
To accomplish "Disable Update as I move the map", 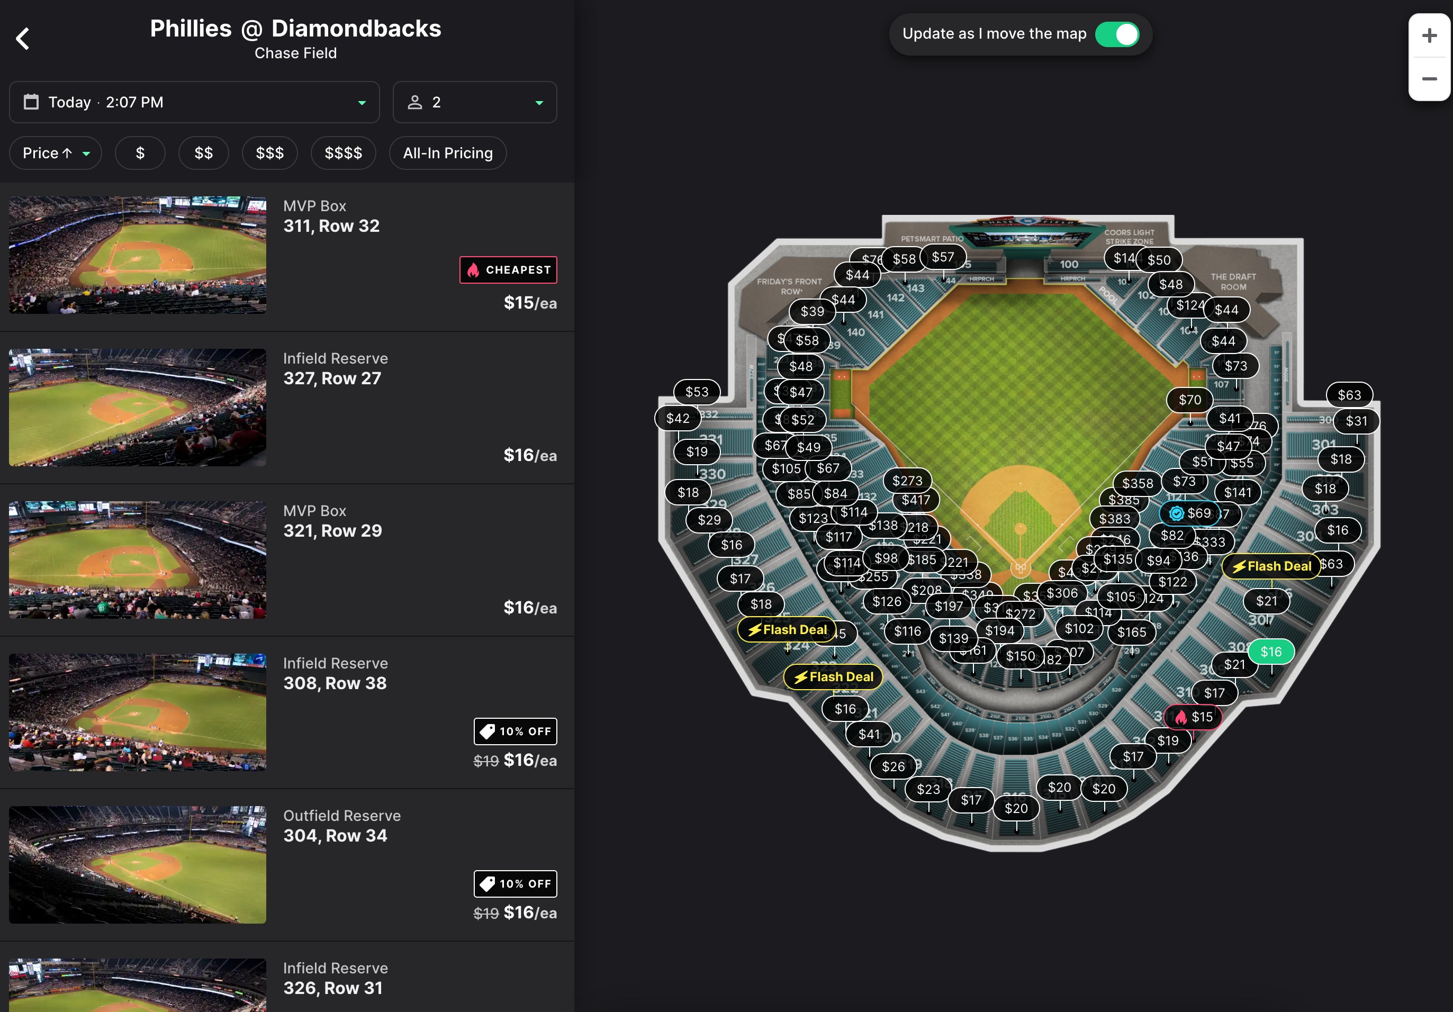I will 1117,34.
